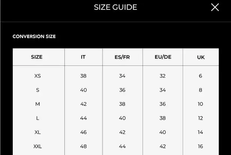Image resolution: width=231 pixels, height=155 pixels.
Task: Select the EU/DE column header
Action: [x=163, y=57]
